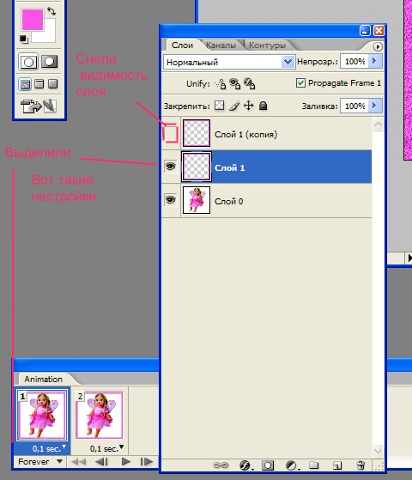This screenshot has width=412, height=480.
Task: Toggle lock transparent pixels icon
Action: pos(219,106)
